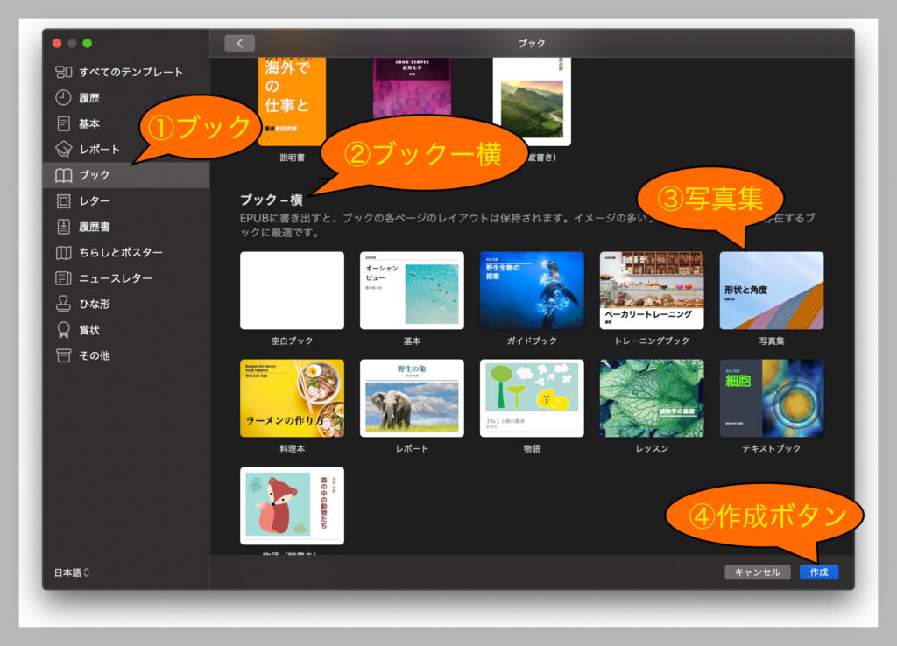Select the レポート category in sidebar
897x646 pixels.
pyautogui.click(x=126, y=149)
